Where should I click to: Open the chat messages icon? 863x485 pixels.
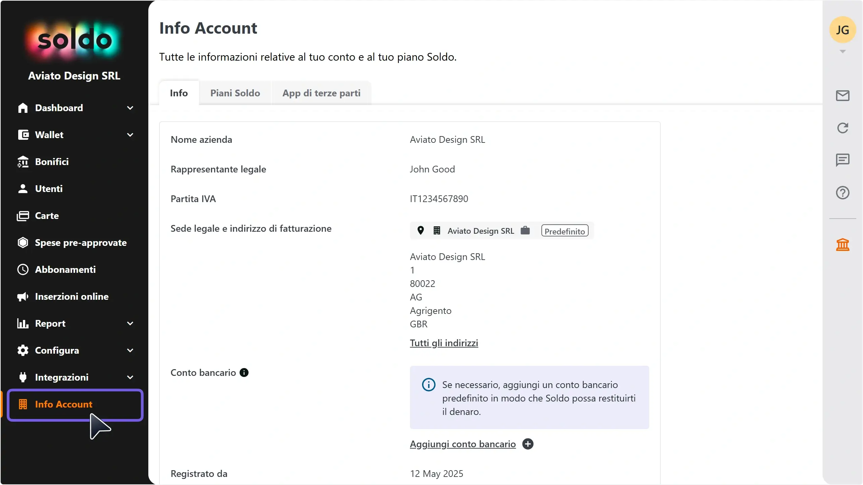pos(842,160)
